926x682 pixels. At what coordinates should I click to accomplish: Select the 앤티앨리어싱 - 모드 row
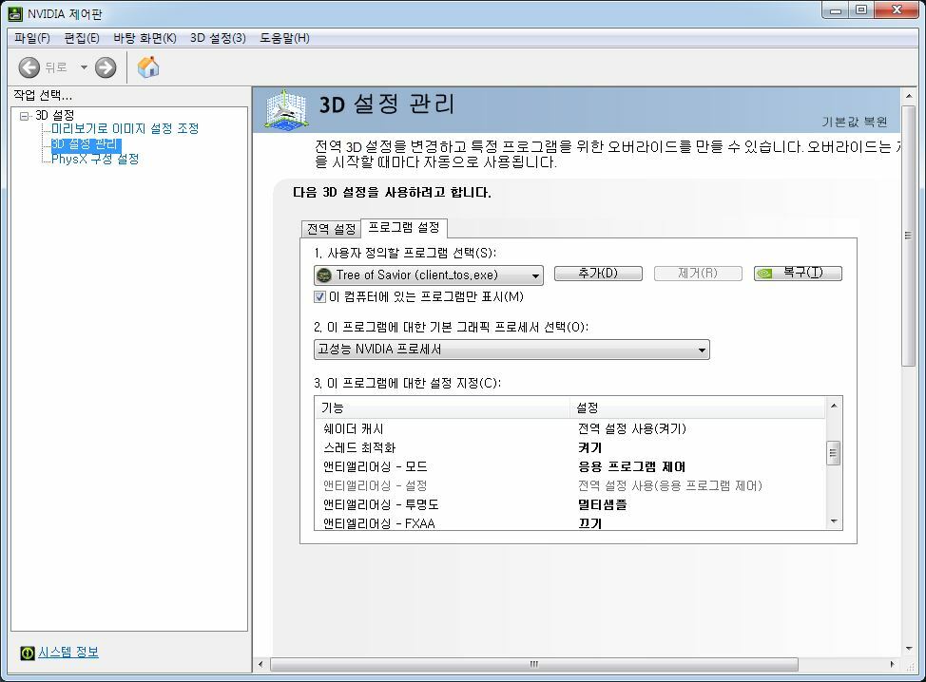(x=570, y=466)
